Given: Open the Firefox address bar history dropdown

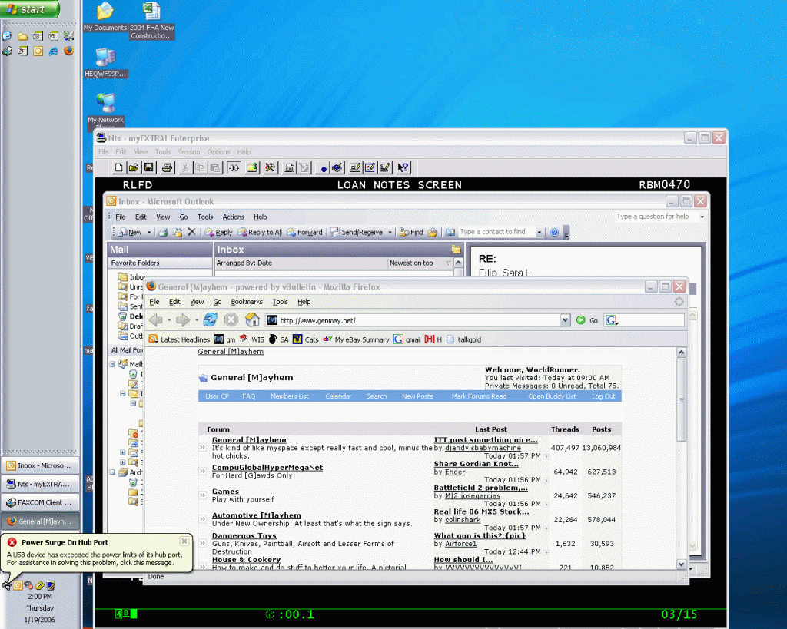Looking at the screenshot, I should tap(565, 320).
